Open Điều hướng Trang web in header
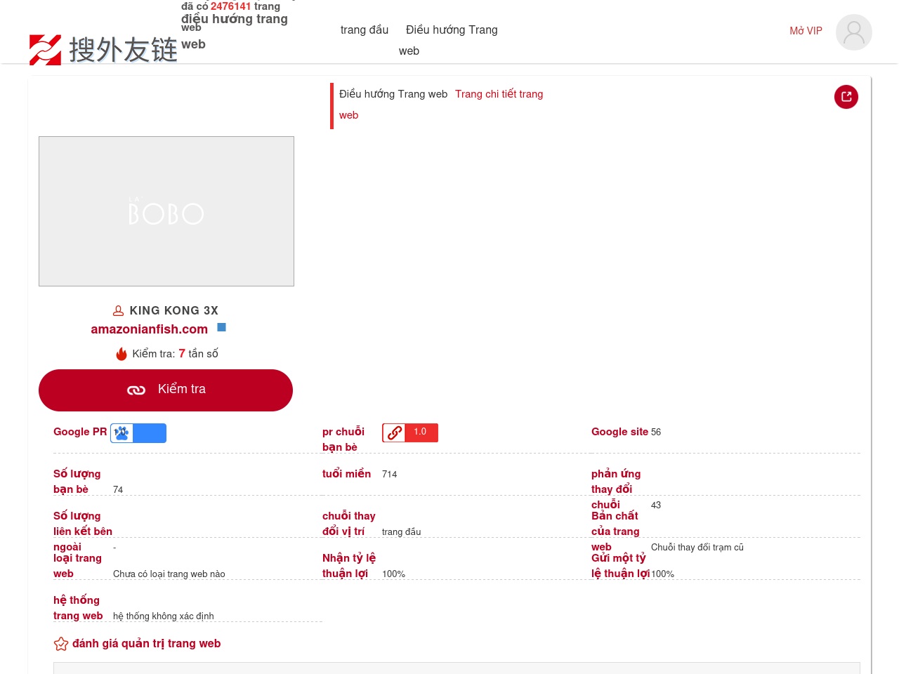 pyautogui.click(x=448, y=40)
